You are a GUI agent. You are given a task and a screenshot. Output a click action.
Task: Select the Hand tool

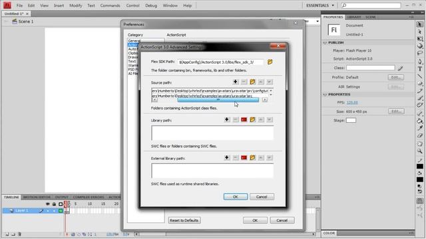pos(420,143)
